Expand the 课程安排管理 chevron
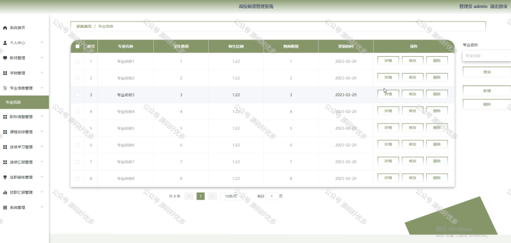 pos(42,131)
